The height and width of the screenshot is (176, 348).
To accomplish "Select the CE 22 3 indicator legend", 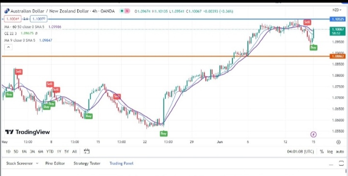I will [11, 33].
